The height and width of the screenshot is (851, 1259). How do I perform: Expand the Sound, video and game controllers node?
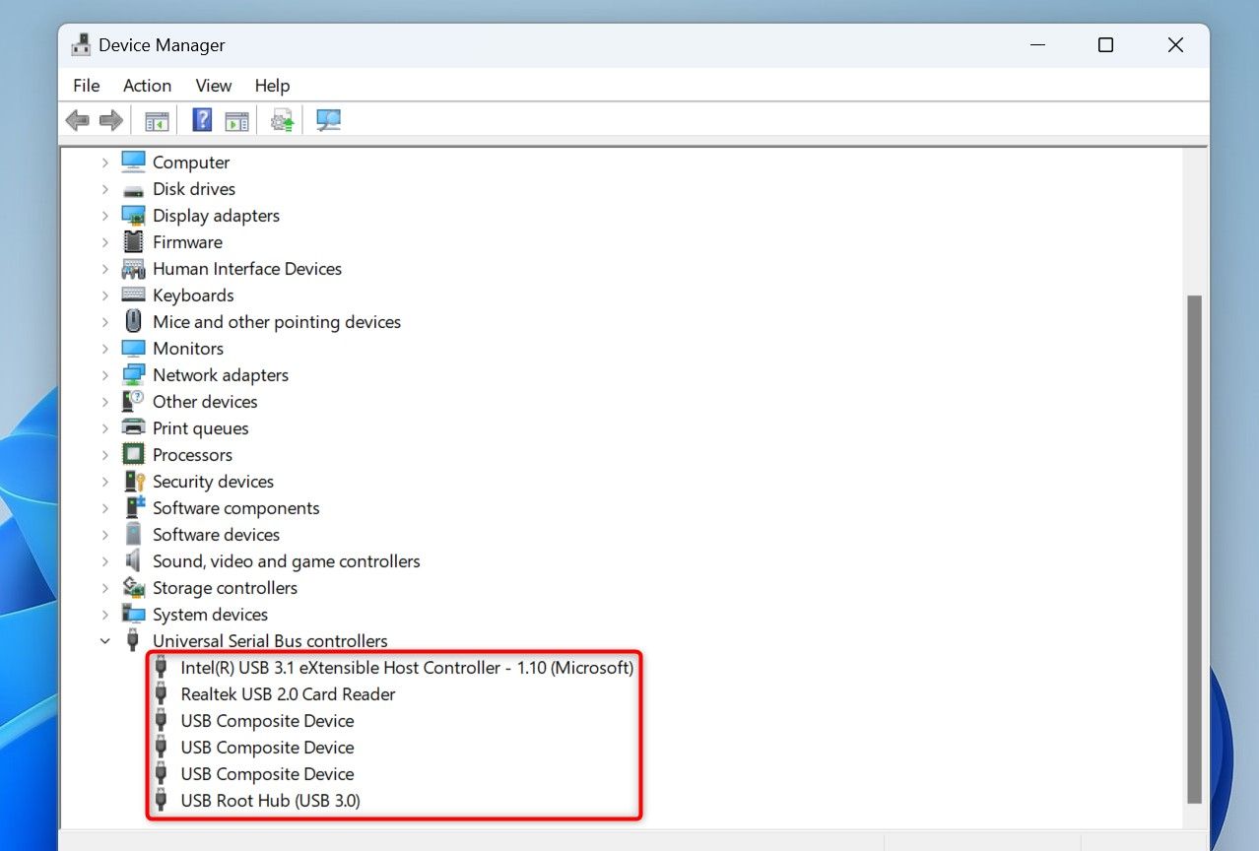coord(105,561)
